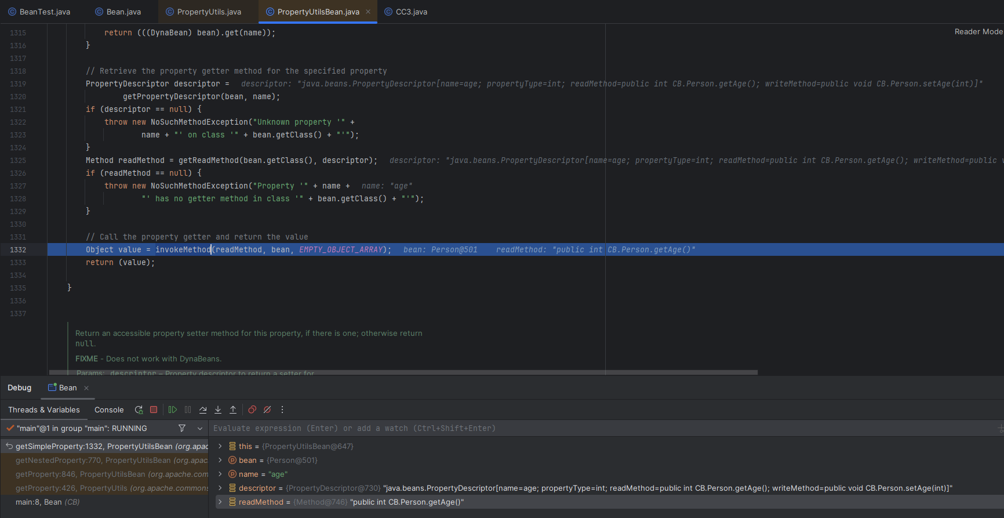1004x518 pixels.
Task: Click line number 1332 in the gutter
Action: click(18, 249)
